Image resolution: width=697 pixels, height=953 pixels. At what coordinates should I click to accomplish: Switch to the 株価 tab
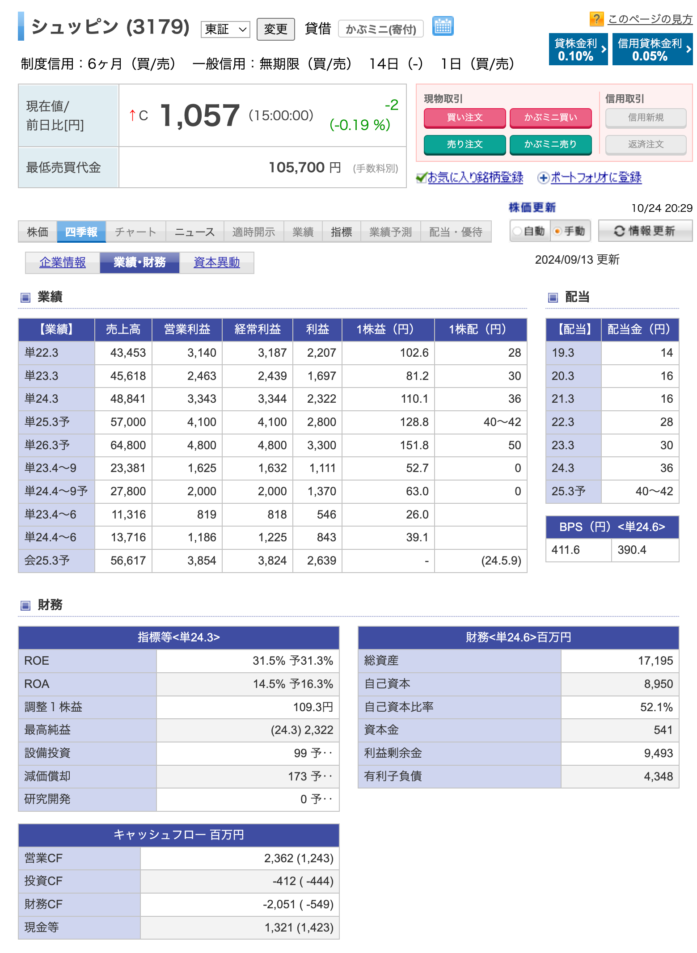point(38,232)
